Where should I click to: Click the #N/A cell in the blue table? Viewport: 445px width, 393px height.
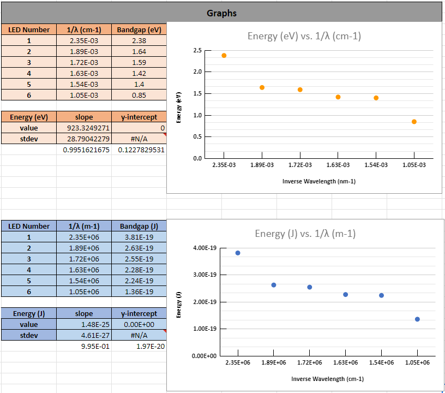coord(139,335)
